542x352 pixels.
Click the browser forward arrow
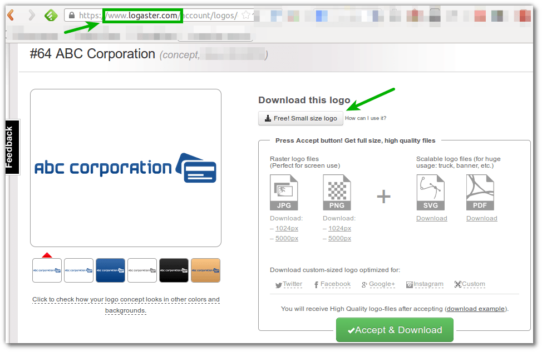pyautogui.click(x=32, y=15)
